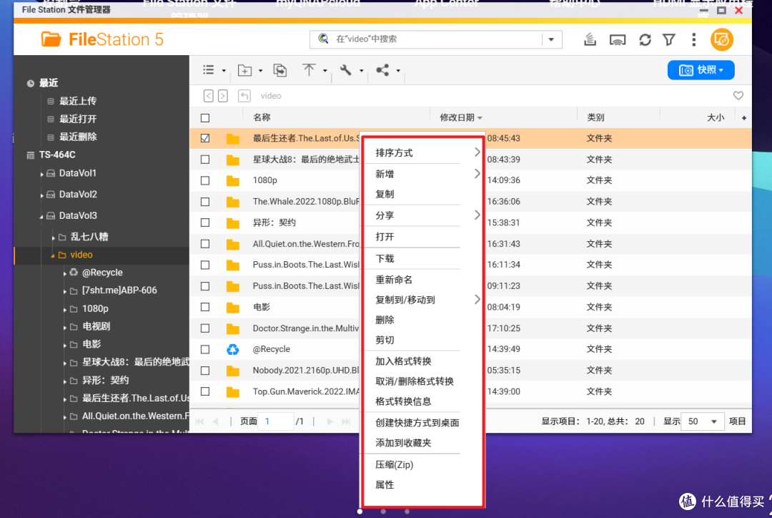Check the 星球大战8 folder checkbox

click(205, 160)
